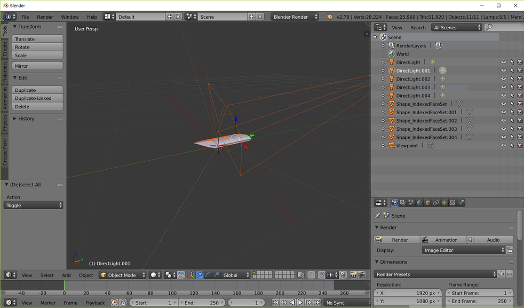The image size is (524, 308).
Task: Open the Global orientation dropdown
Action: coord(236,275)
